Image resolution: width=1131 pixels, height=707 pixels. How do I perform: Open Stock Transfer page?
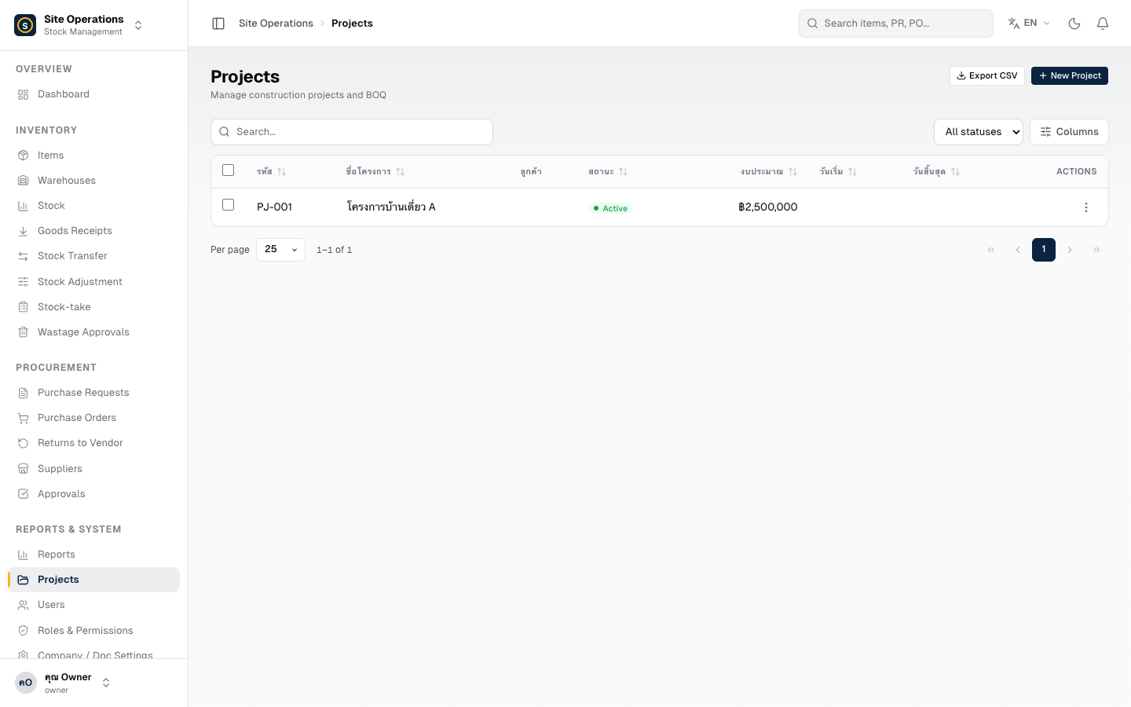click(93, 256)
